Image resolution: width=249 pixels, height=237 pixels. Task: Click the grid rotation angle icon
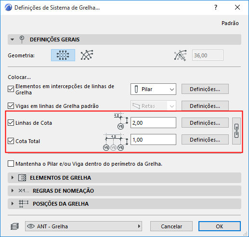tap(181, 55)
